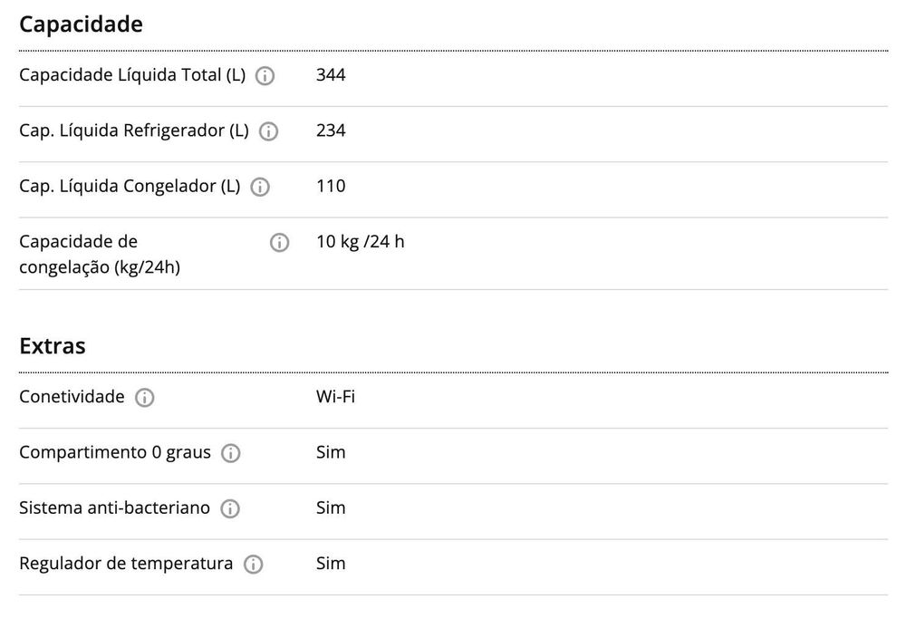Click the Wi-Fi connectivity value
This screenshot has width=906, height=628.
335,397
